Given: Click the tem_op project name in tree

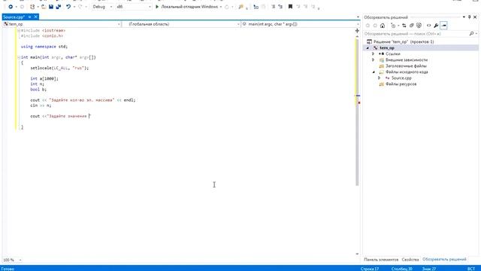Looking at the screenshot, I should coord(387,48).
